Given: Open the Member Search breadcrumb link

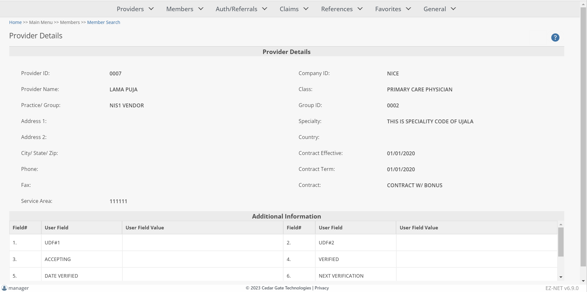Looking at the screenshot, I should (103, 22).
